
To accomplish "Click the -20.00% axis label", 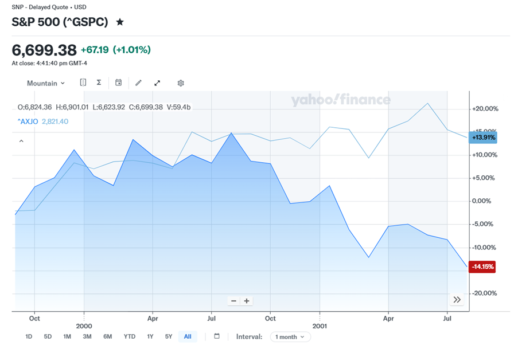I will click(484, 293).
